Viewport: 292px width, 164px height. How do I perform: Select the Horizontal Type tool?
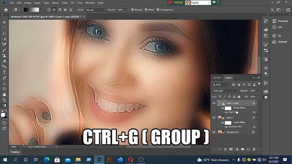(x=4, y=72)
